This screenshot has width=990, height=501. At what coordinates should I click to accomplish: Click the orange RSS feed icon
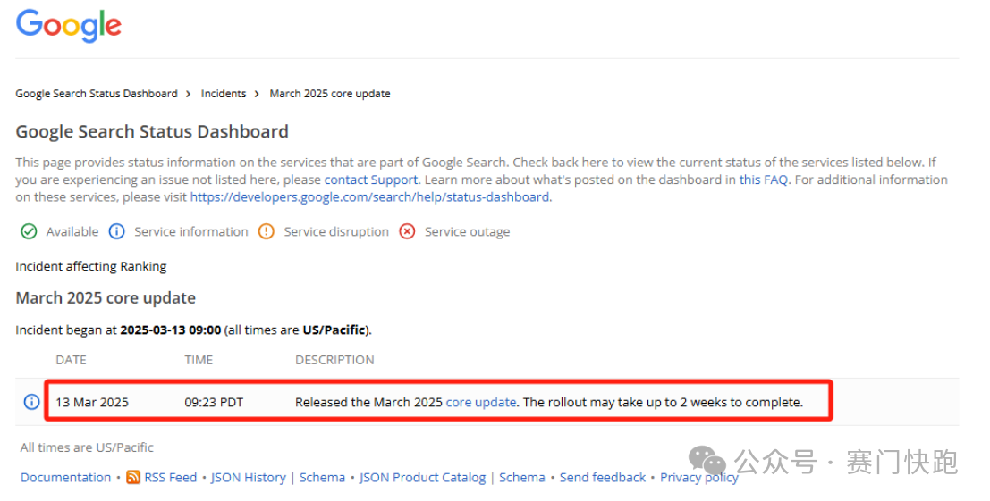pos(133,478)
